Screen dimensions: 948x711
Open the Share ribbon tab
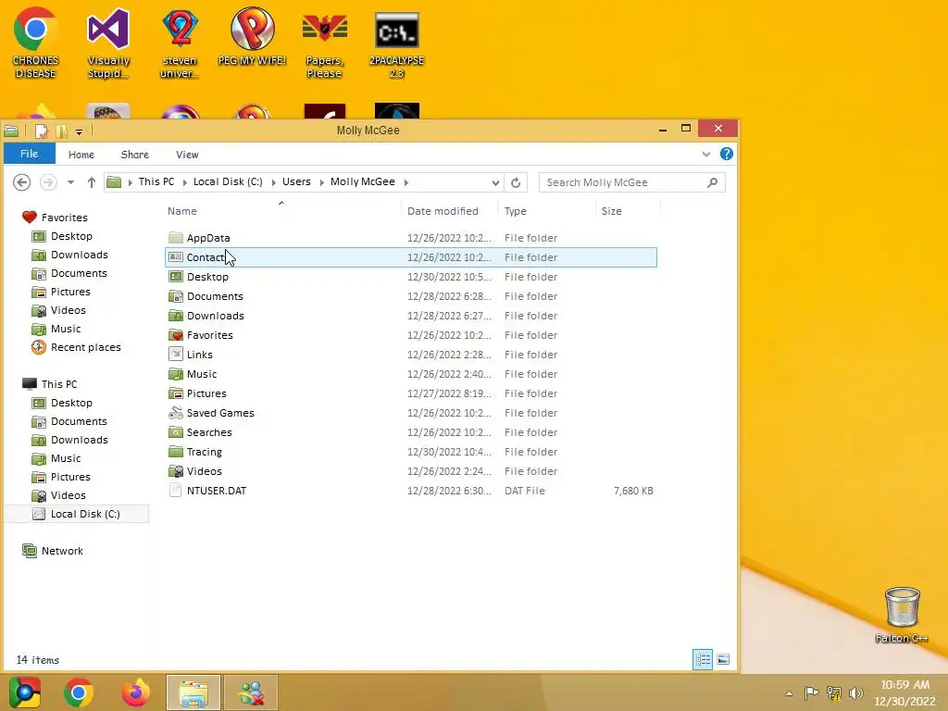(x=135, y=155)
